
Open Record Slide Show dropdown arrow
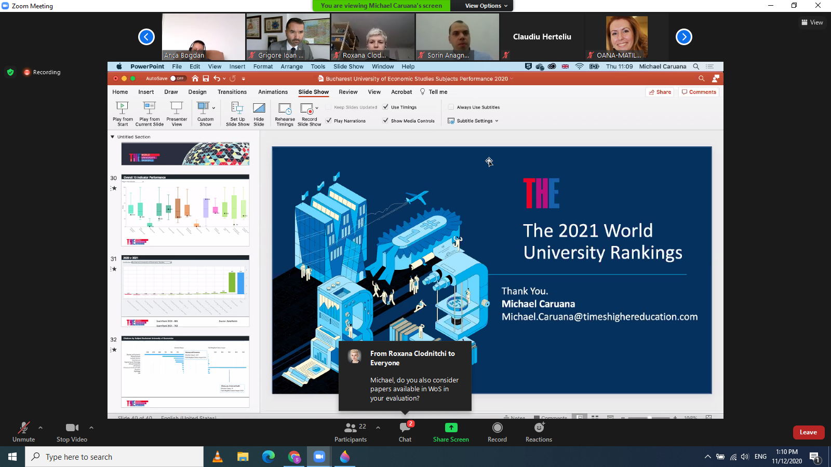[317, 108]
